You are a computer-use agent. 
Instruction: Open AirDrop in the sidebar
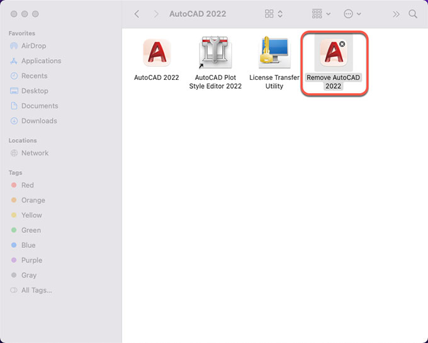click(x=28, y=46)
